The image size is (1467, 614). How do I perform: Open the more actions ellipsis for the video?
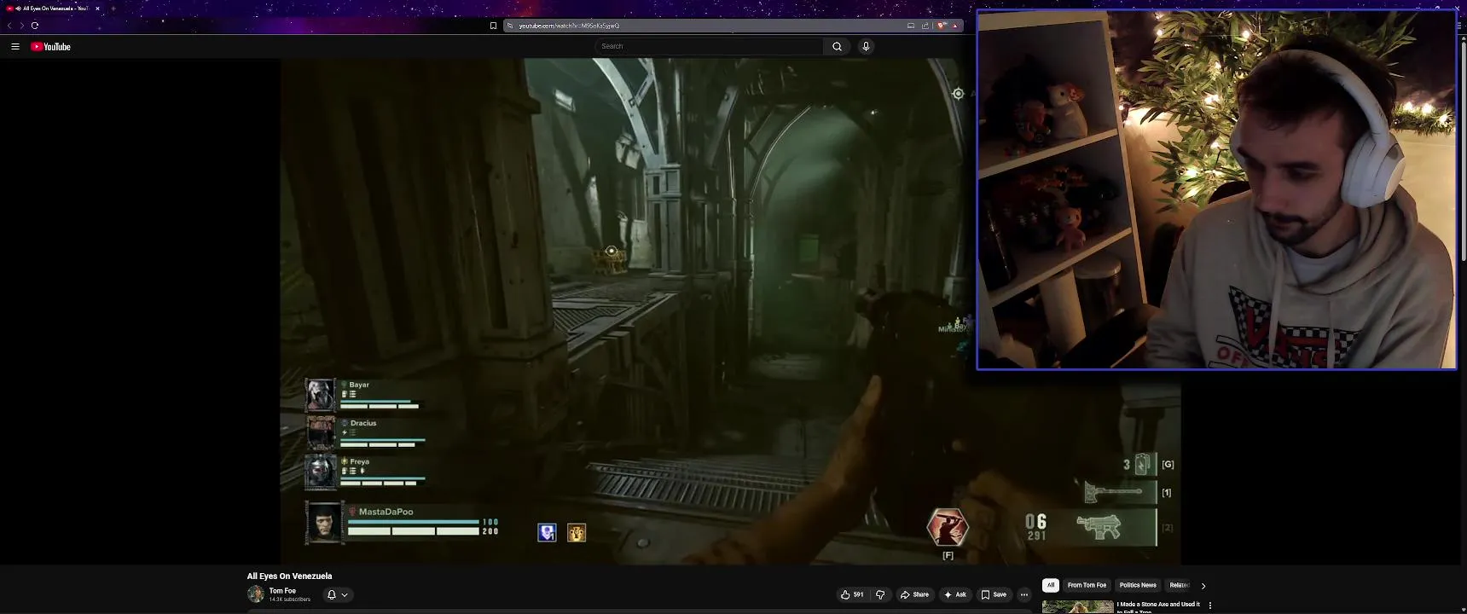point(1024,594)
